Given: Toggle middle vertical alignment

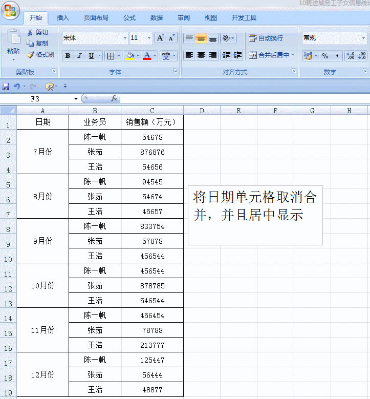Looking at the screenshot, I should tap(201, 38).
